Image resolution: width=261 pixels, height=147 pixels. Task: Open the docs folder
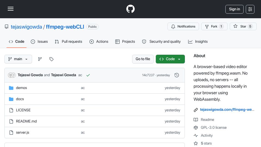(x=20, y=99)
